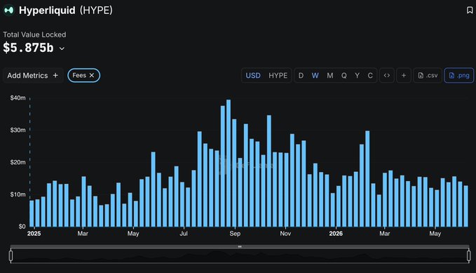The image size is (476, 273).
Task: Click the 2025 x-axis label
Action: 34,234
